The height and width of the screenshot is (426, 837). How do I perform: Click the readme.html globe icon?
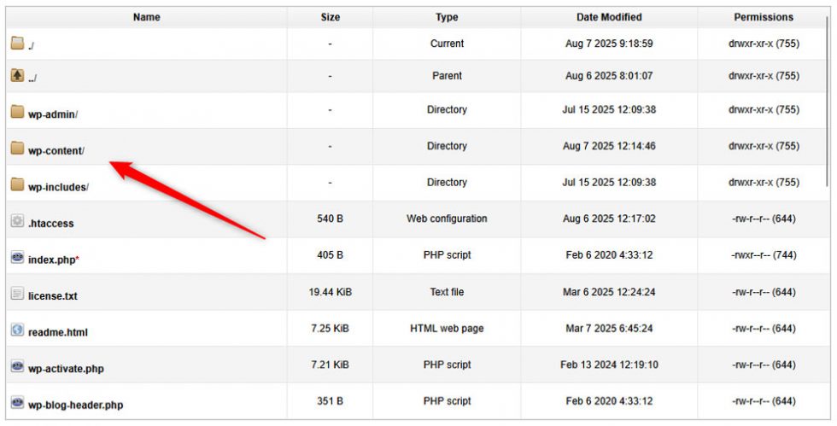point(17,330)
